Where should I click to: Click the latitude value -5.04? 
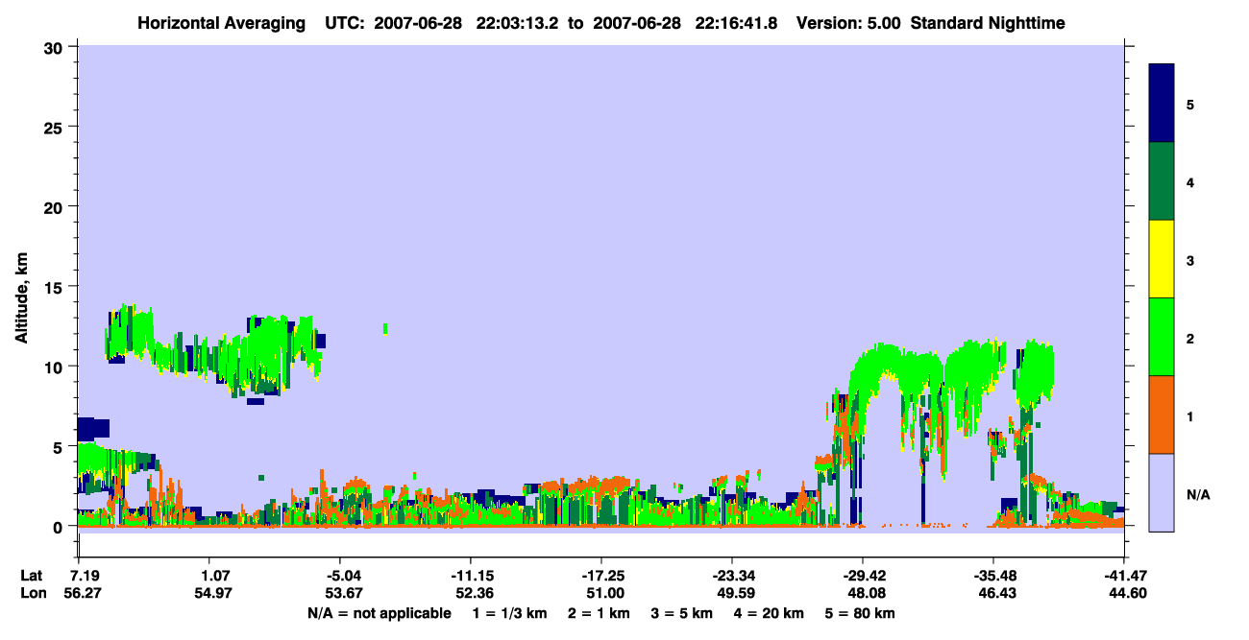point(342,576)
